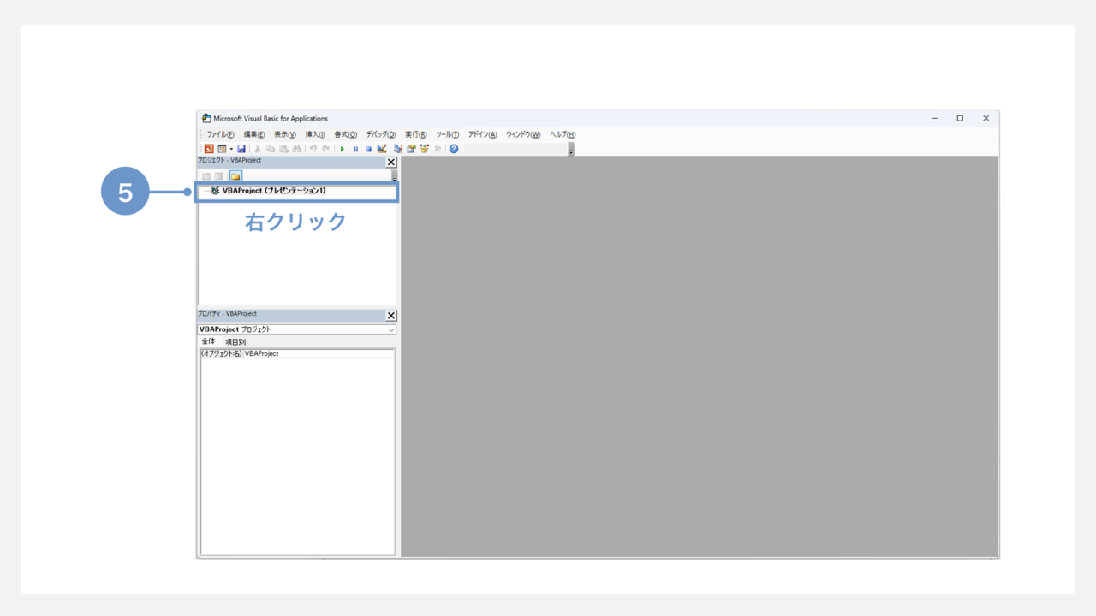Image resolution: width=1096 pixels, height=616 pixels.
Task: Switch to the 全体 tab
Action: point(208,341)
